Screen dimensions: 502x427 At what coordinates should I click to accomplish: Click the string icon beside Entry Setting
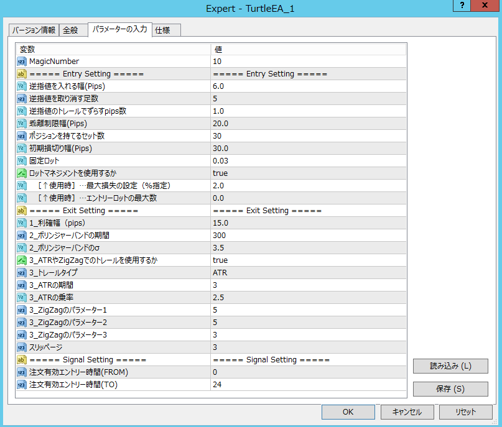[x=21, y=74]
